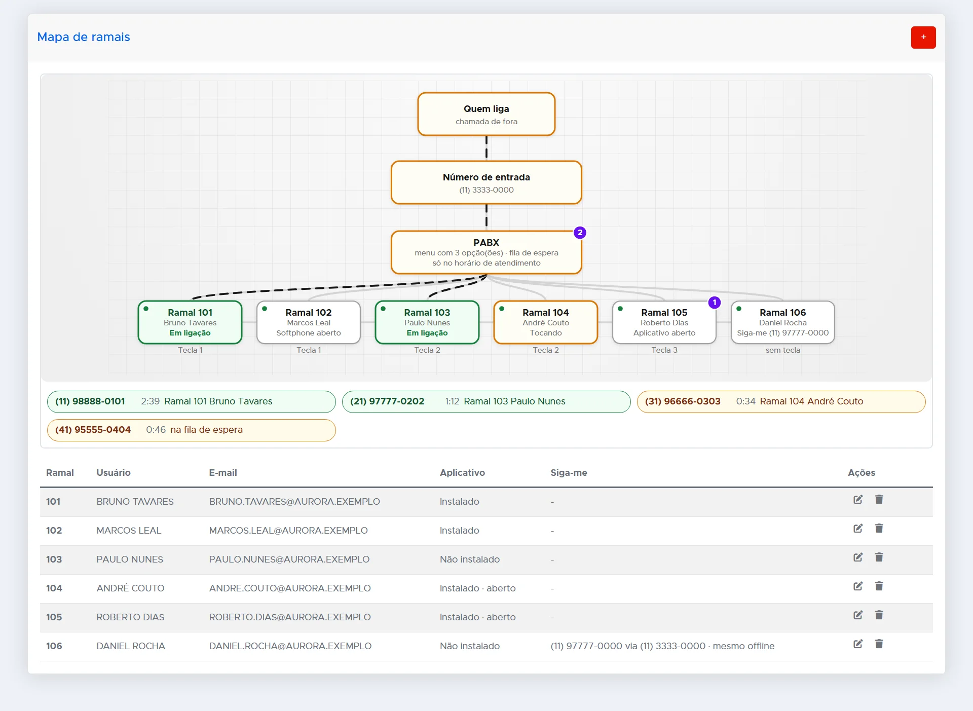Delete ramal 106 Daniel Rocha row
973x711 pixels.
(879, 644)
